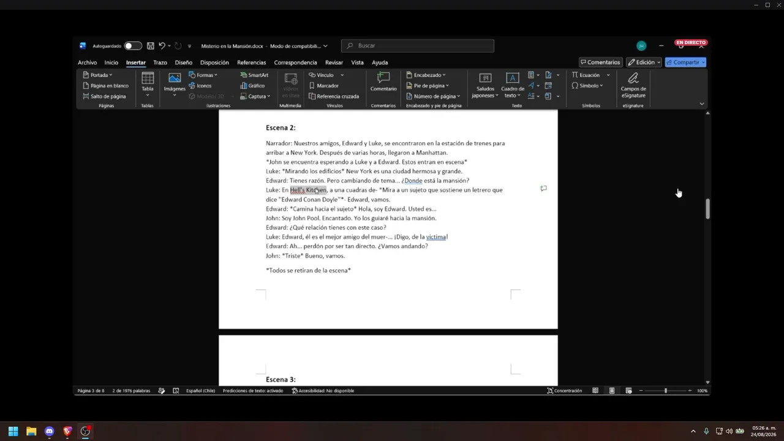
Task: Click the Imágenes picture icon
Action: [175, 78]
